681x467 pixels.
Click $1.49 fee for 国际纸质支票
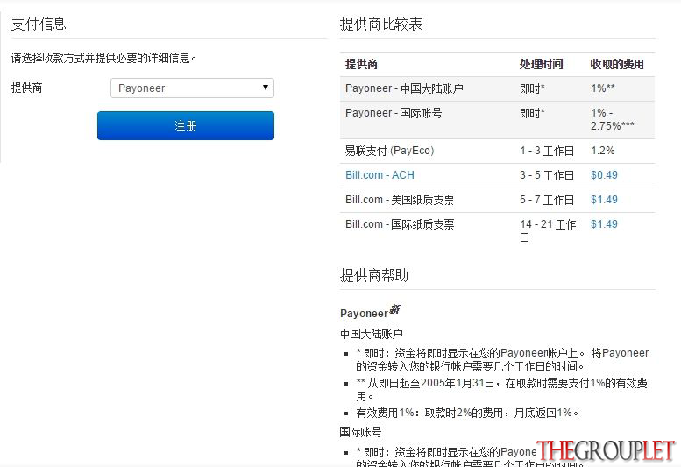604,224
